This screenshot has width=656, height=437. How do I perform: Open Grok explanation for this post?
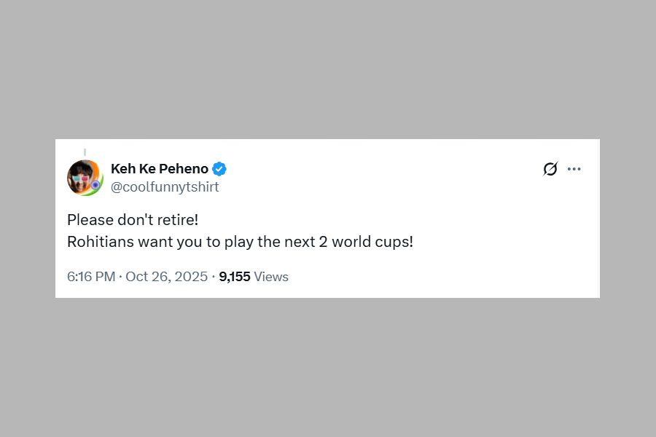click(550, 169)
